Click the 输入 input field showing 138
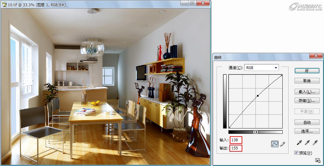 236,140
